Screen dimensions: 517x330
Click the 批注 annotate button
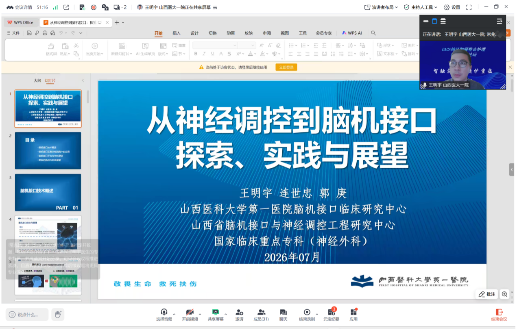tap(487, 294)
